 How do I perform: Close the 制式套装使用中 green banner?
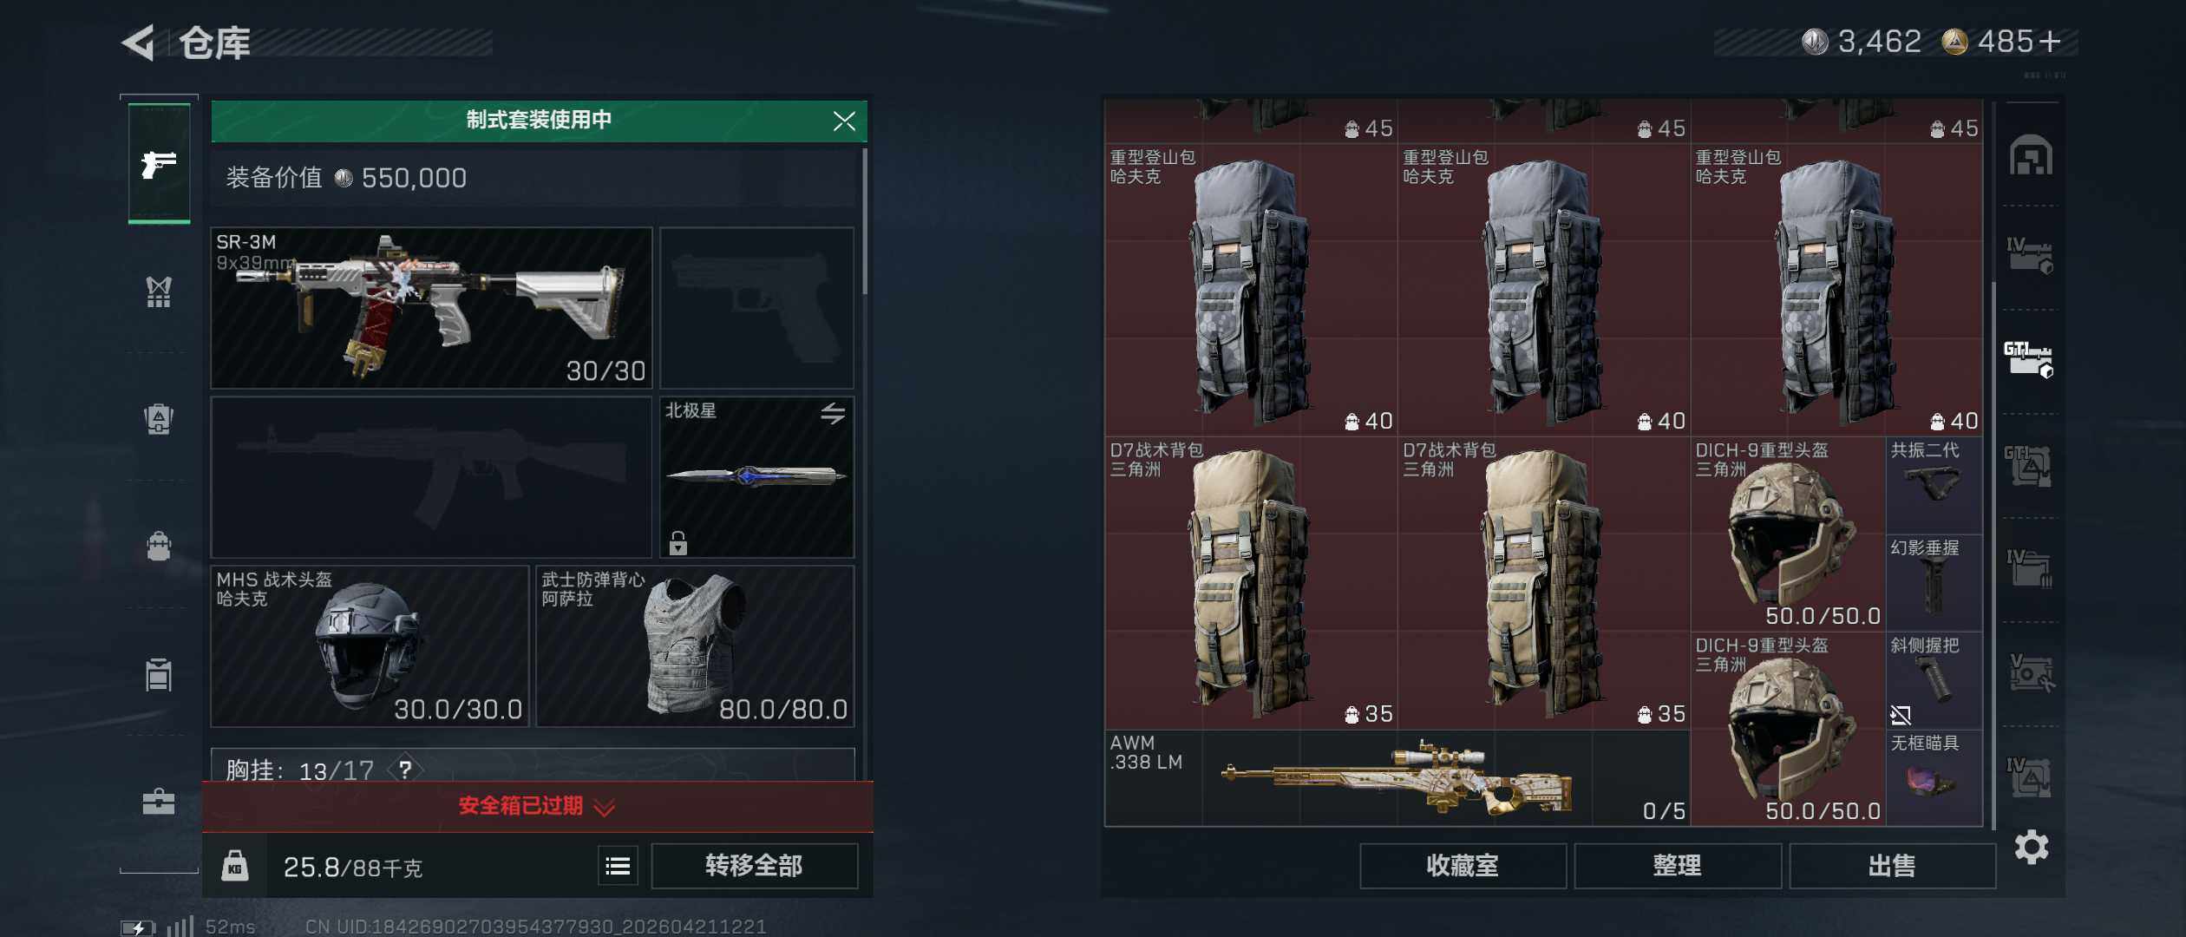844,121
